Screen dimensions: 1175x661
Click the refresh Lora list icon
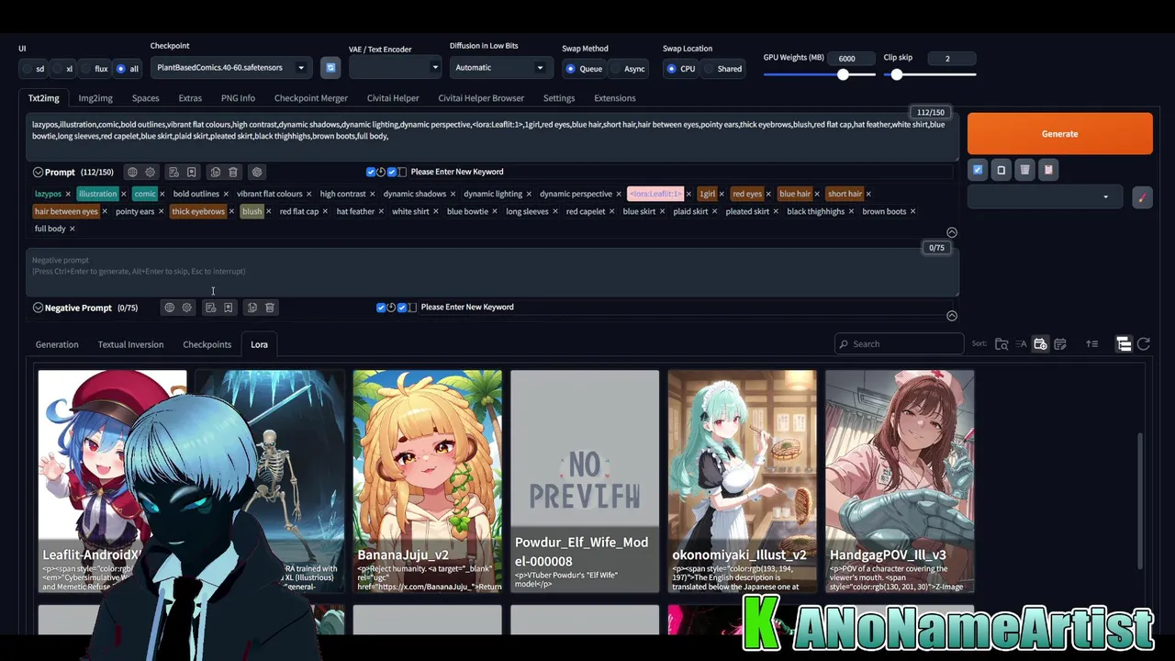[x=1144, y=344]
